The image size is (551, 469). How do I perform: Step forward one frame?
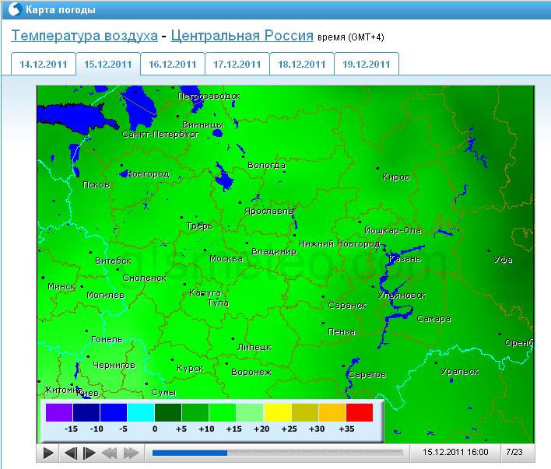[89, 453]
